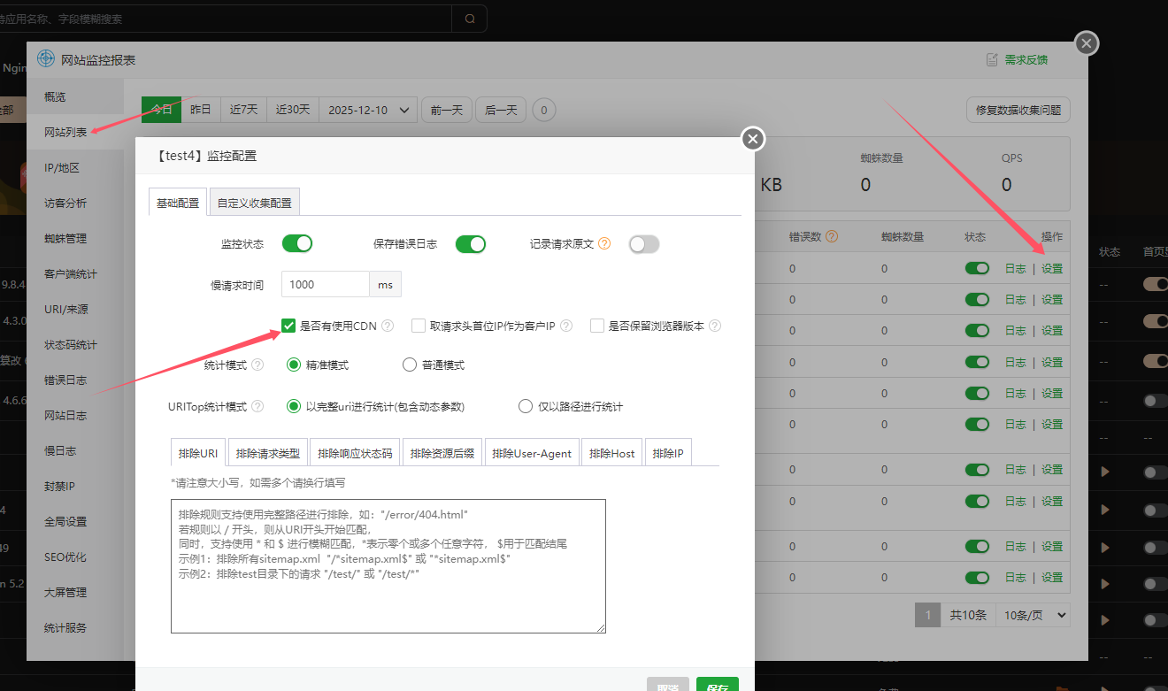Click help icon next to 统计模式

(x=257, y=365)
